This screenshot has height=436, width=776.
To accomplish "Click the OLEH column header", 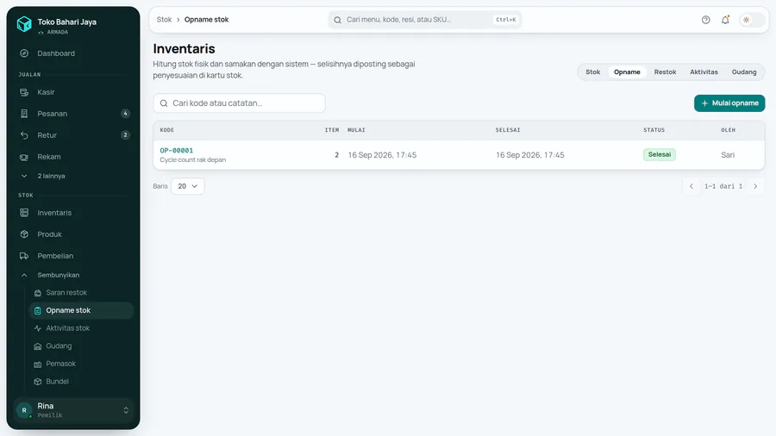I will coord(728,130).
